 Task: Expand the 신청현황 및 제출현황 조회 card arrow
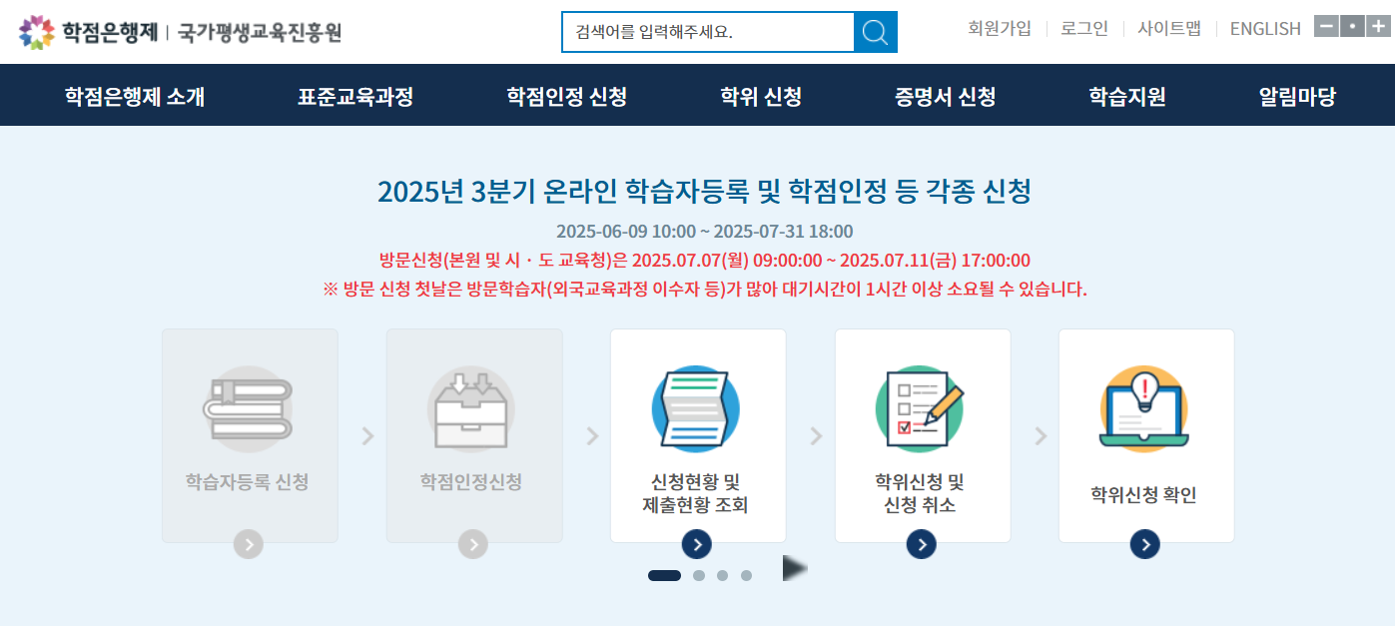tap(697, 544)
